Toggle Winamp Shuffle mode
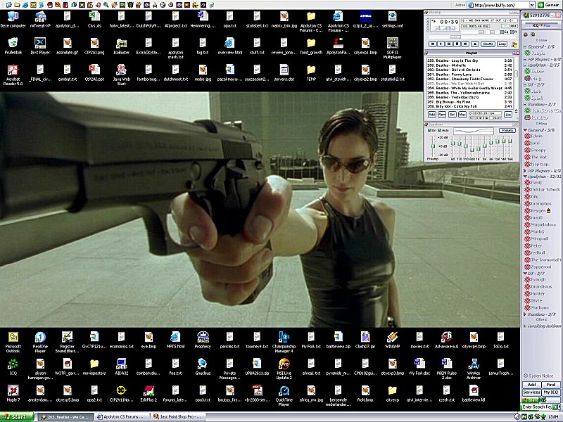The width and height of the screenshot is (563, 422). [x=488, y=44]
